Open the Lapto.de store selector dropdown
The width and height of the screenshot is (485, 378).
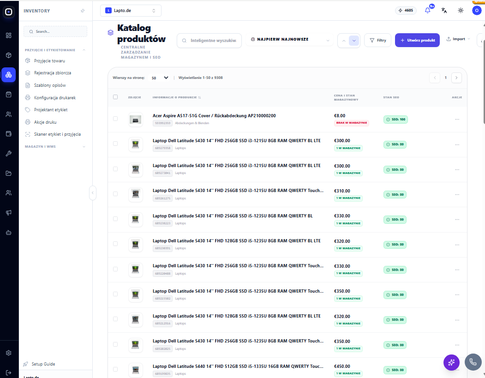click(131, 11)
